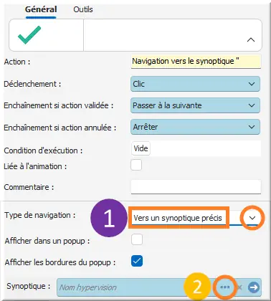
Task: Open the Type de navigation dropdown arrow
Action: pos(252,218)
